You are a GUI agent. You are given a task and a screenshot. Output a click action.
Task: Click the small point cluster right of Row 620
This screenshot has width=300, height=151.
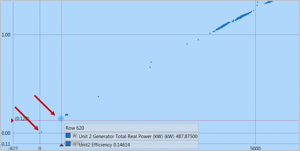coord(67,115)
